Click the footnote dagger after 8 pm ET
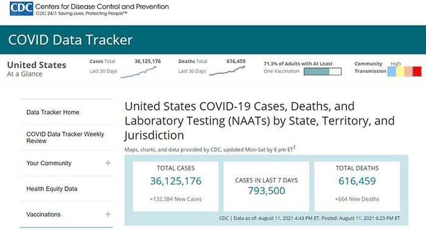Screen dimensions: 426x230 point(295,147)
